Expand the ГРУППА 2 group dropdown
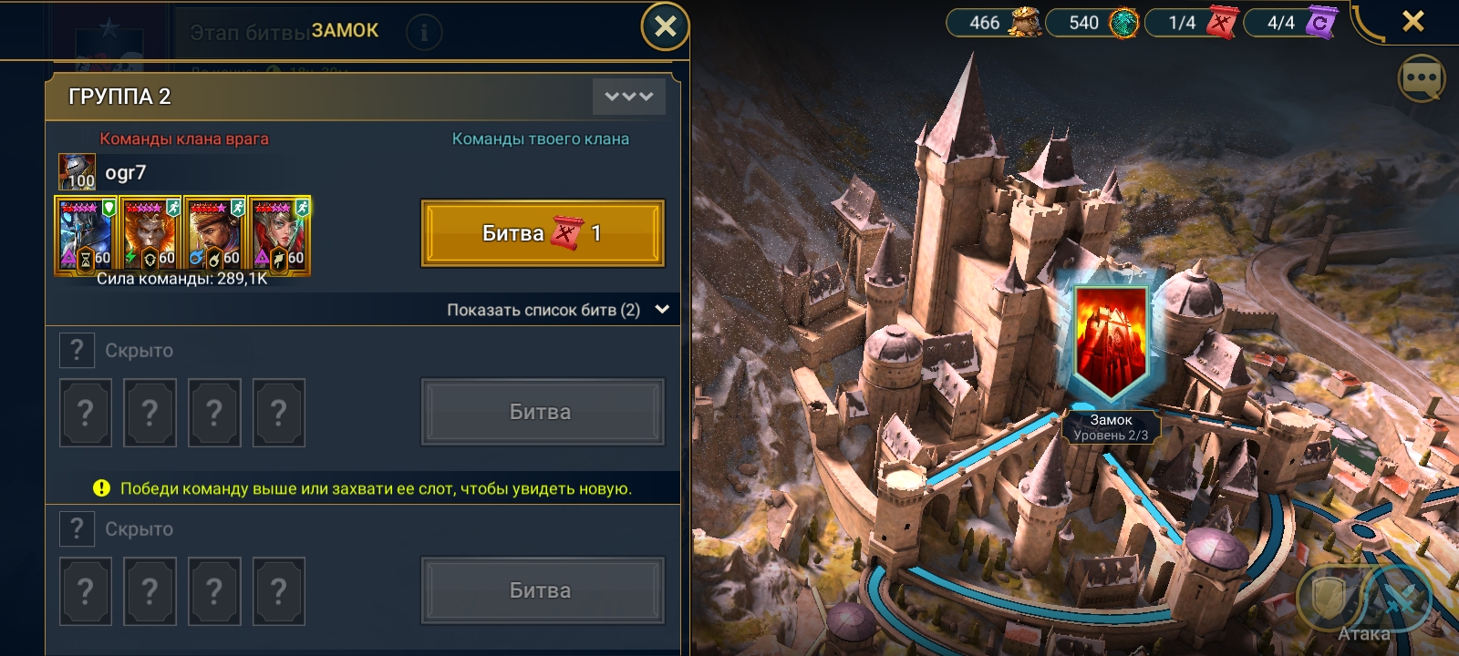Screen dimensions: 1459x656 [629, 96]
